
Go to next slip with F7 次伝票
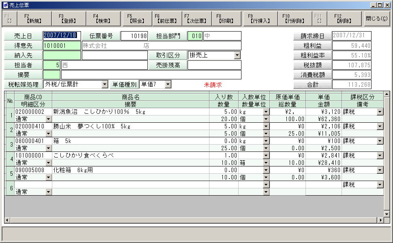pos(195,19)
